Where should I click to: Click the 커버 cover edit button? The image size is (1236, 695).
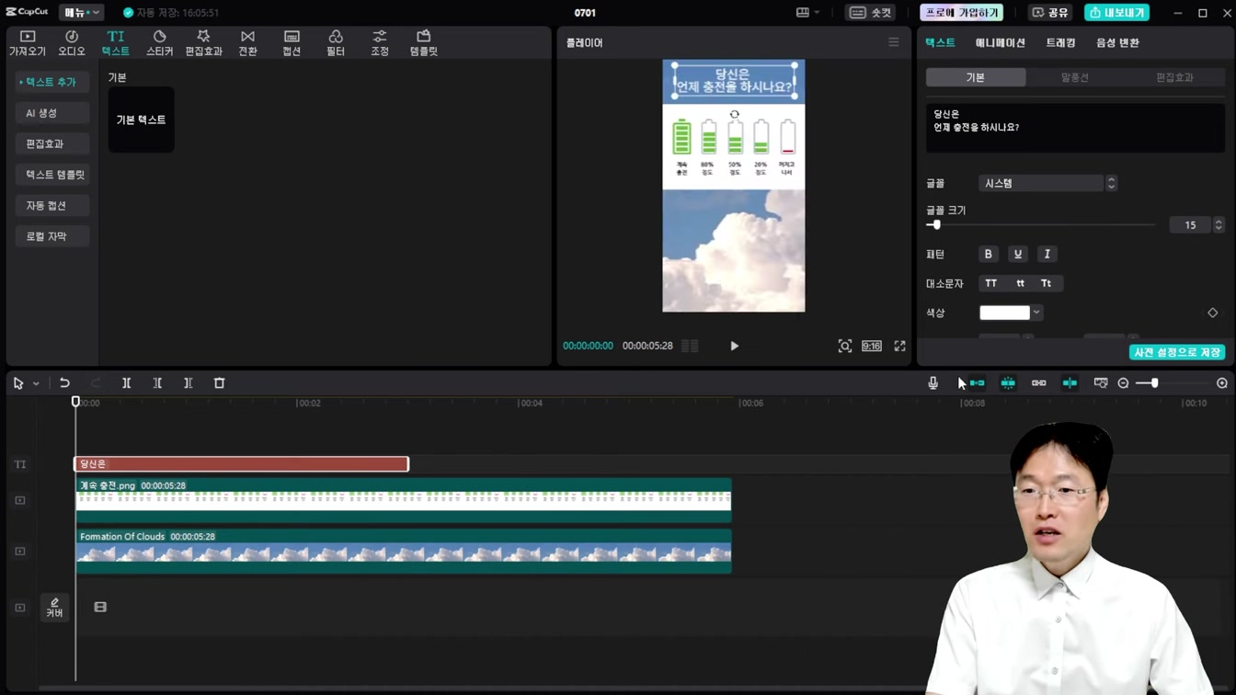[54, 608]
